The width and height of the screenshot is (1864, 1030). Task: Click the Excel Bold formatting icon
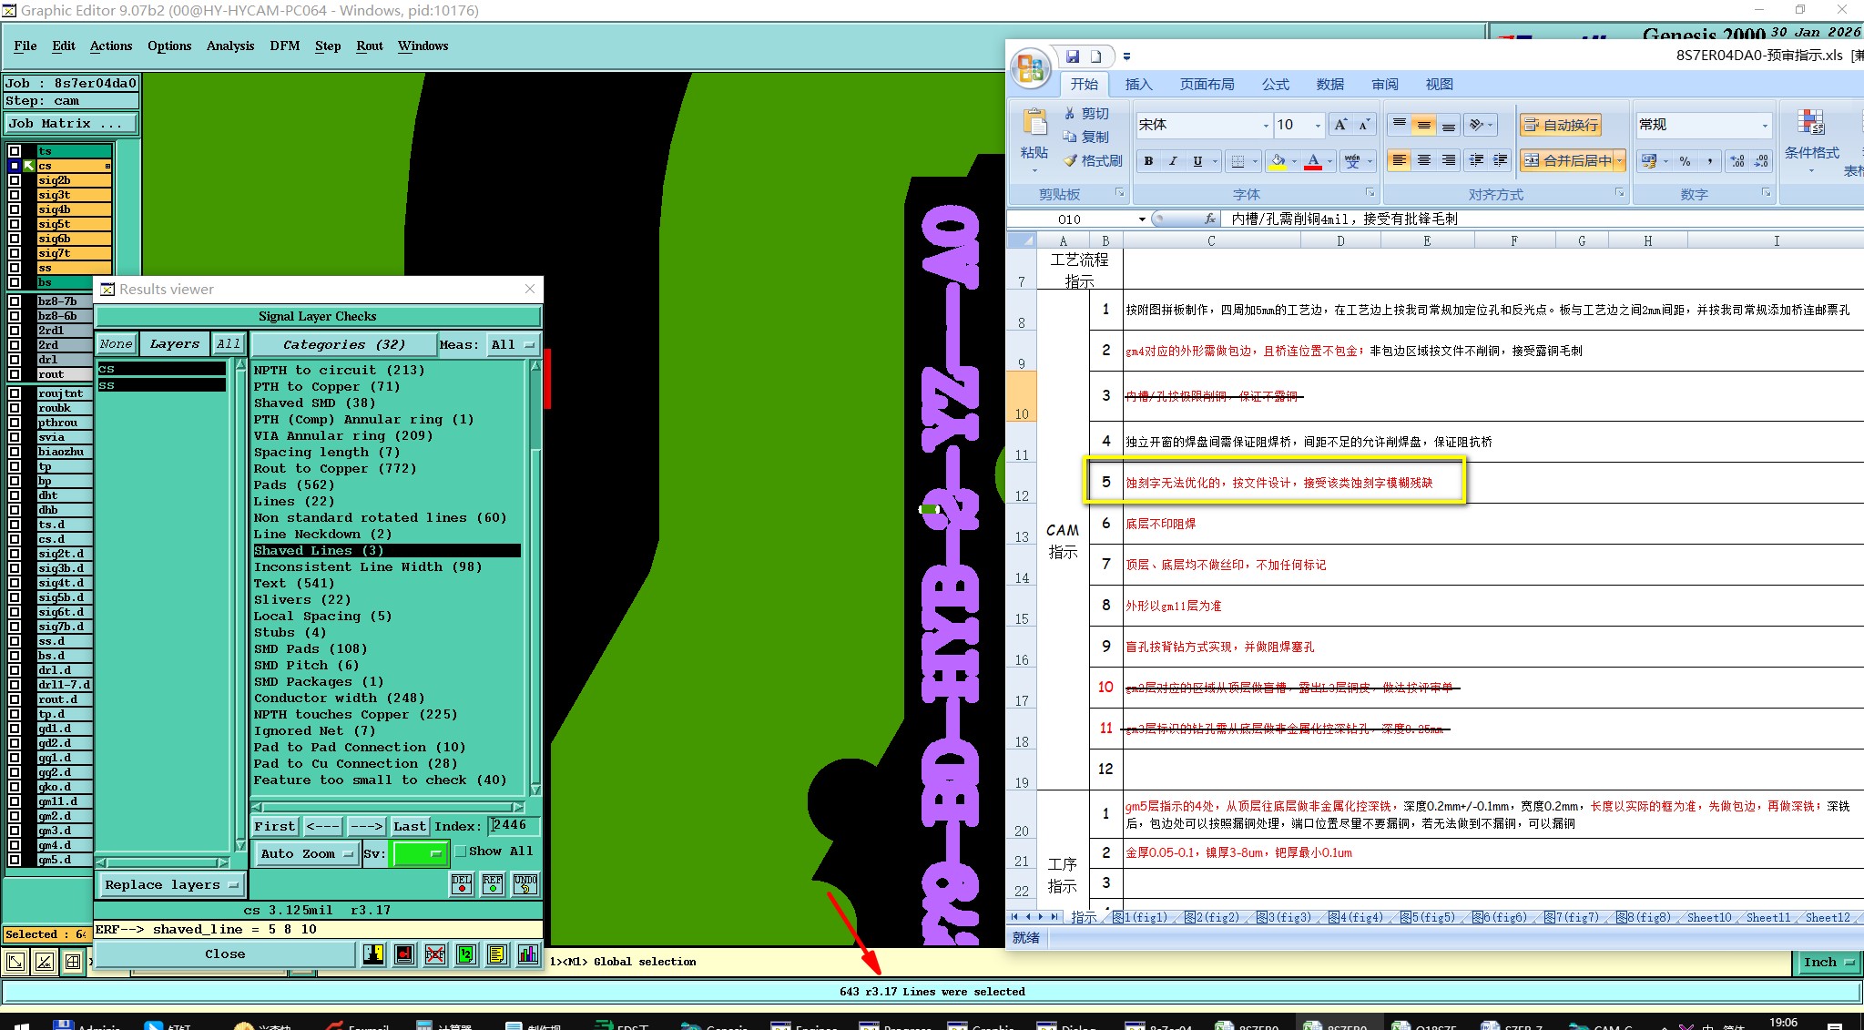(1148, 161)
